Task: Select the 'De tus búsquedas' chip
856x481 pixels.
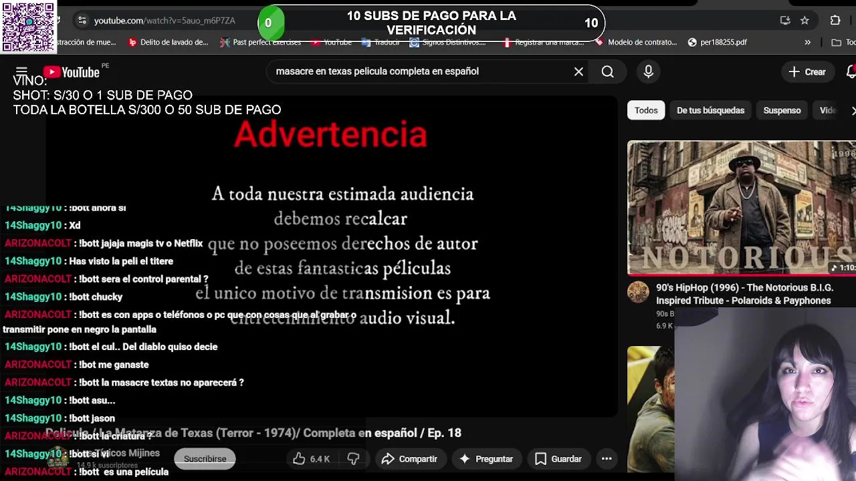Action: (710, 110)
